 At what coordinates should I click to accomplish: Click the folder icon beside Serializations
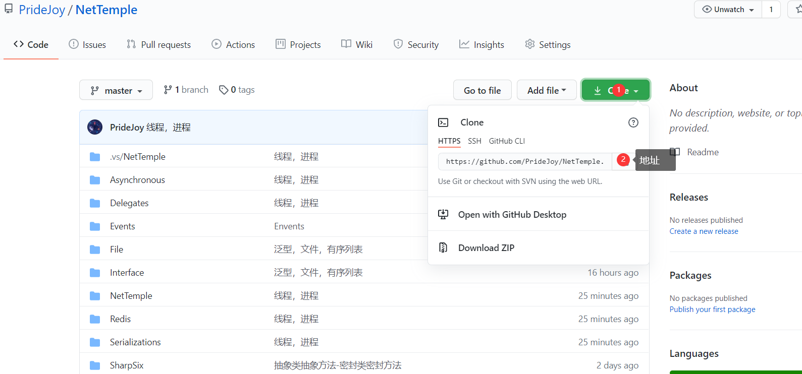pos(95,342)
